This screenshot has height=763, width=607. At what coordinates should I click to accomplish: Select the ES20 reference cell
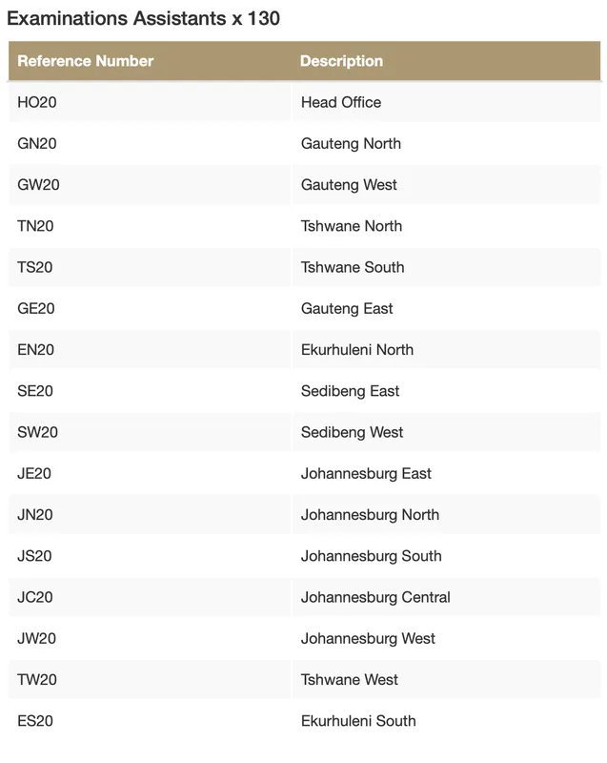pos(35,721)
